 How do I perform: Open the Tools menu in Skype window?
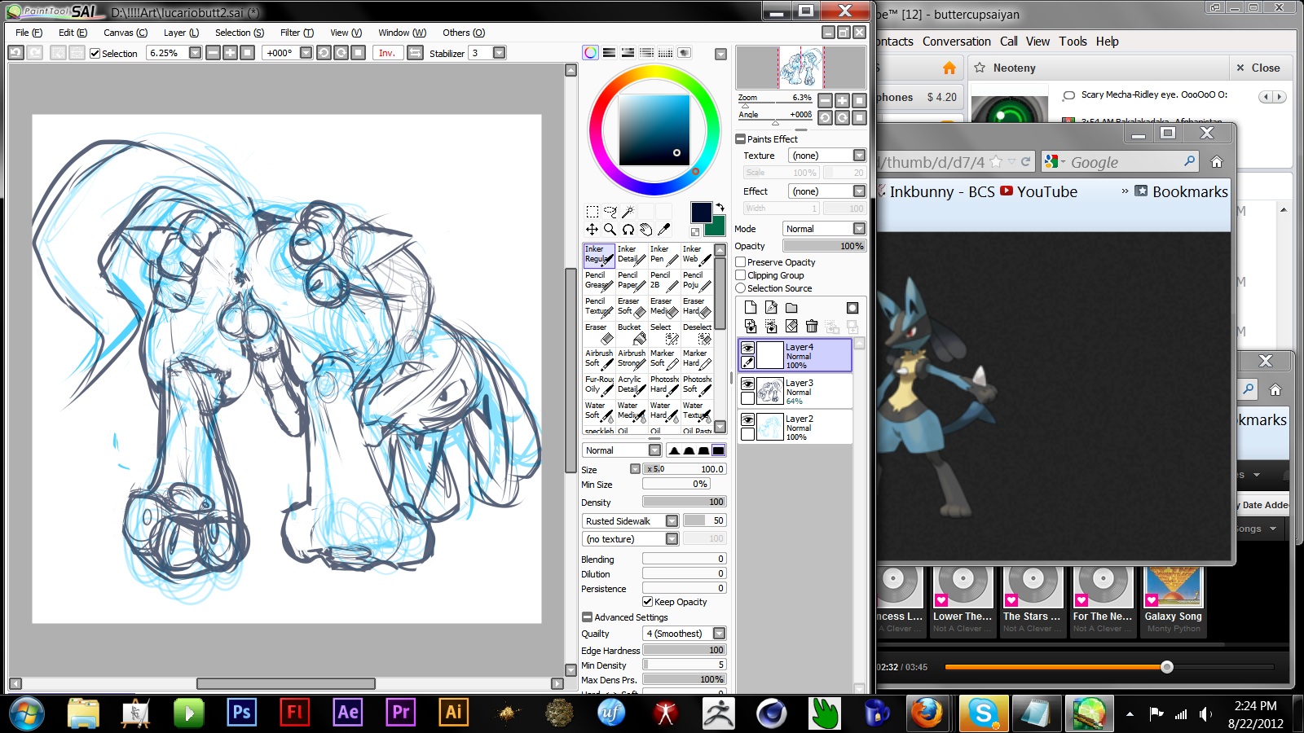1073,42
